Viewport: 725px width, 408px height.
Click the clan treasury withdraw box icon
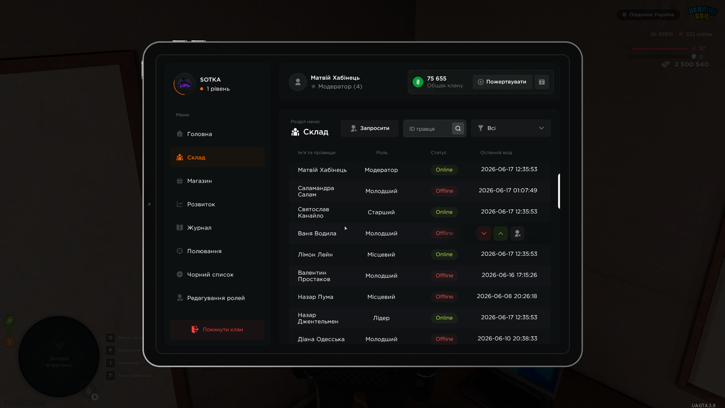tap(541, 82)
